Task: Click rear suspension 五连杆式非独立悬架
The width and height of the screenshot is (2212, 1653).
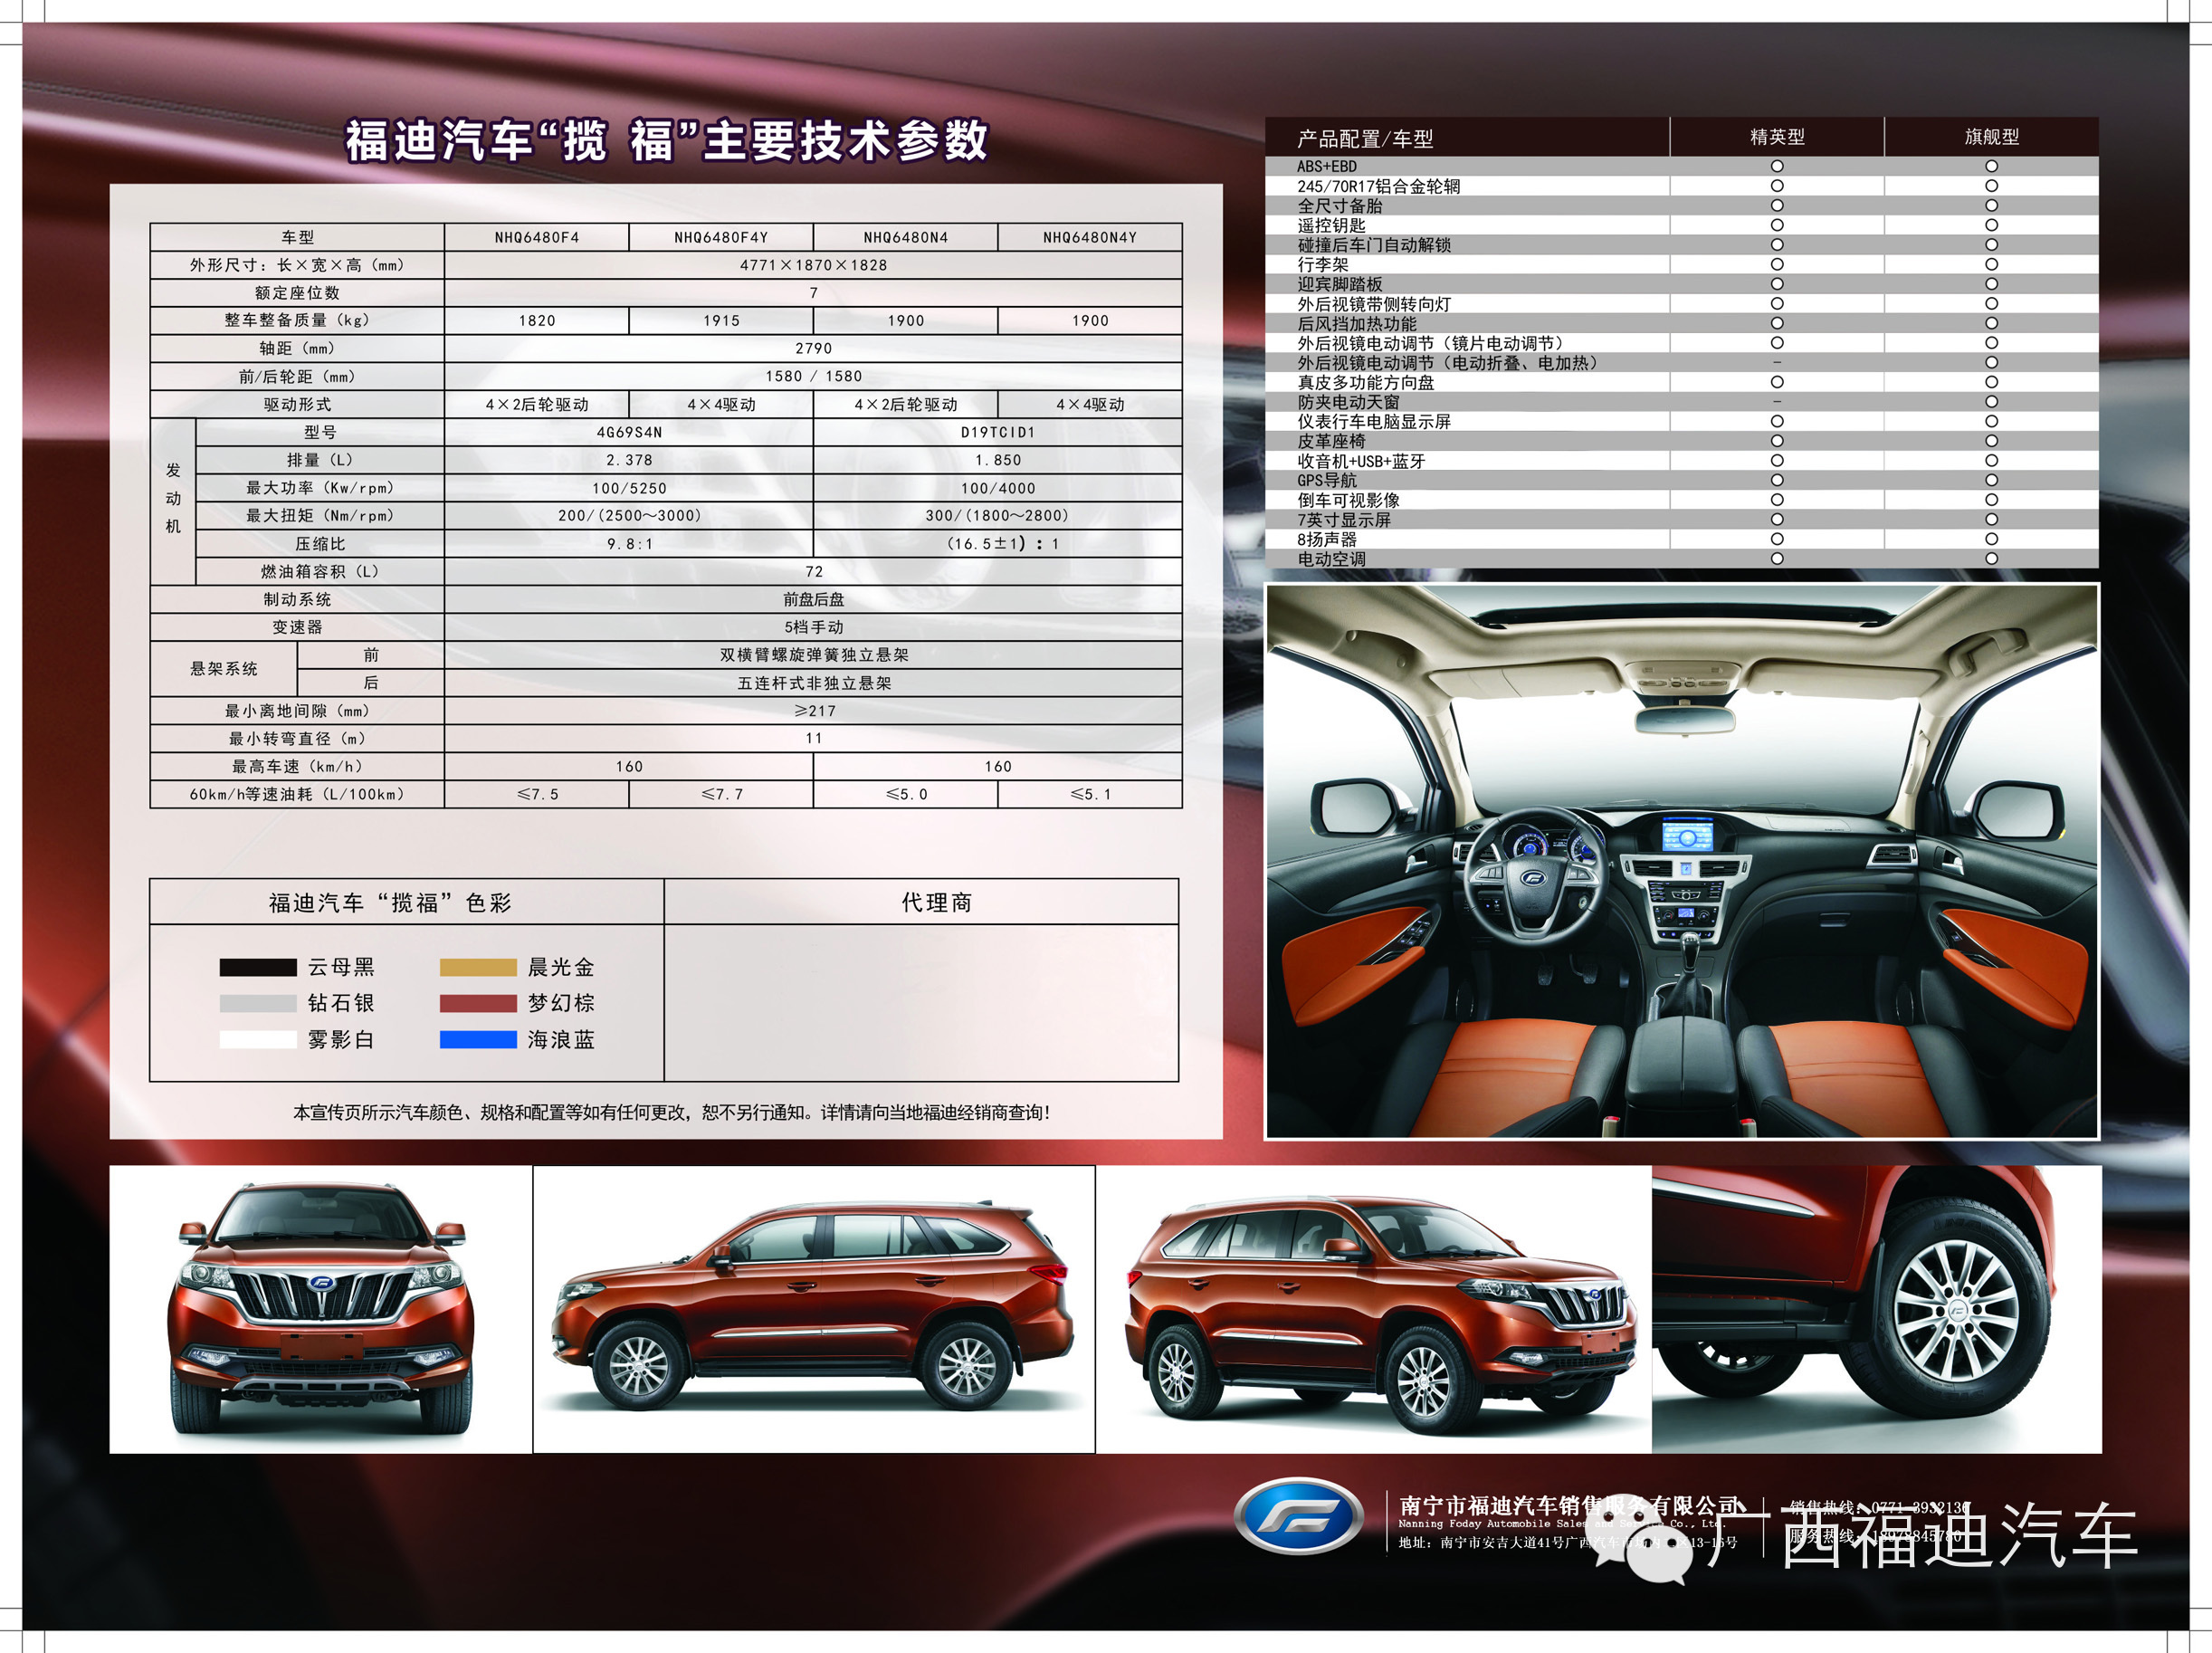Action: pos(814,683)
